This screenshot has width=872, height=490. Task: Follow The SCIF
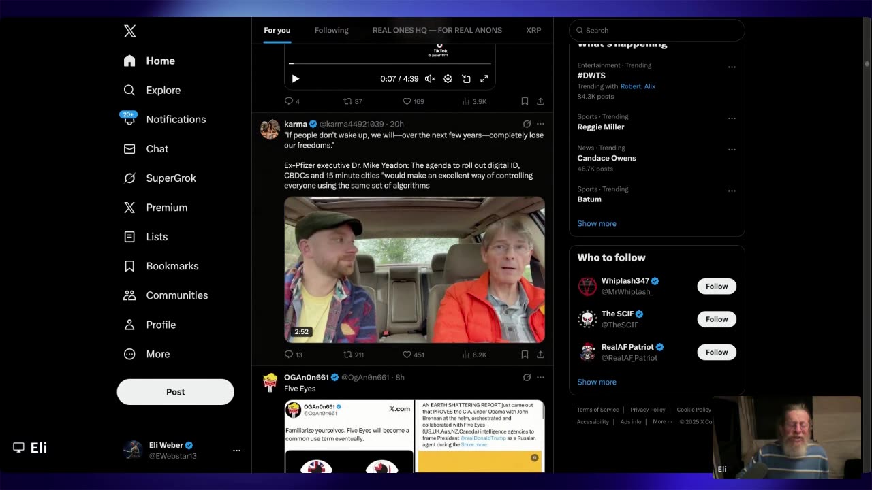point(717,319)
